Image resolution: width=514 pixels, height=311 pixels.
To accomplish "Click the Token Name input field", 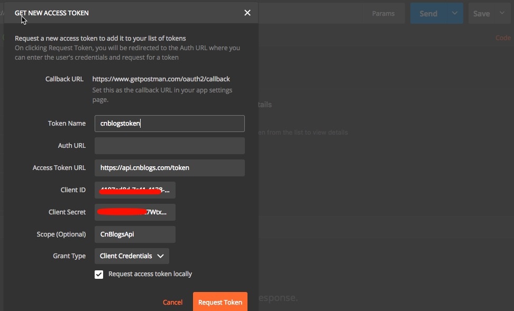I will point(169,124).
